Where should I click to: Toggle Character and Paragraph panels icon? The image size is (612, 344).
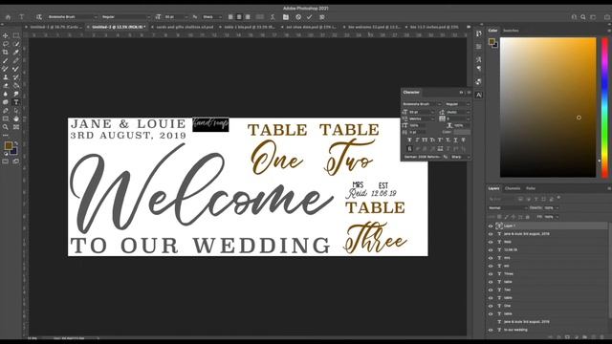click(x=286, y=17)
